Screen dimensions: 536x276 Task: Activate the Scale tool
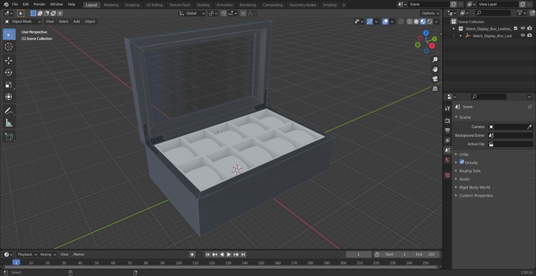pos(9,85)
